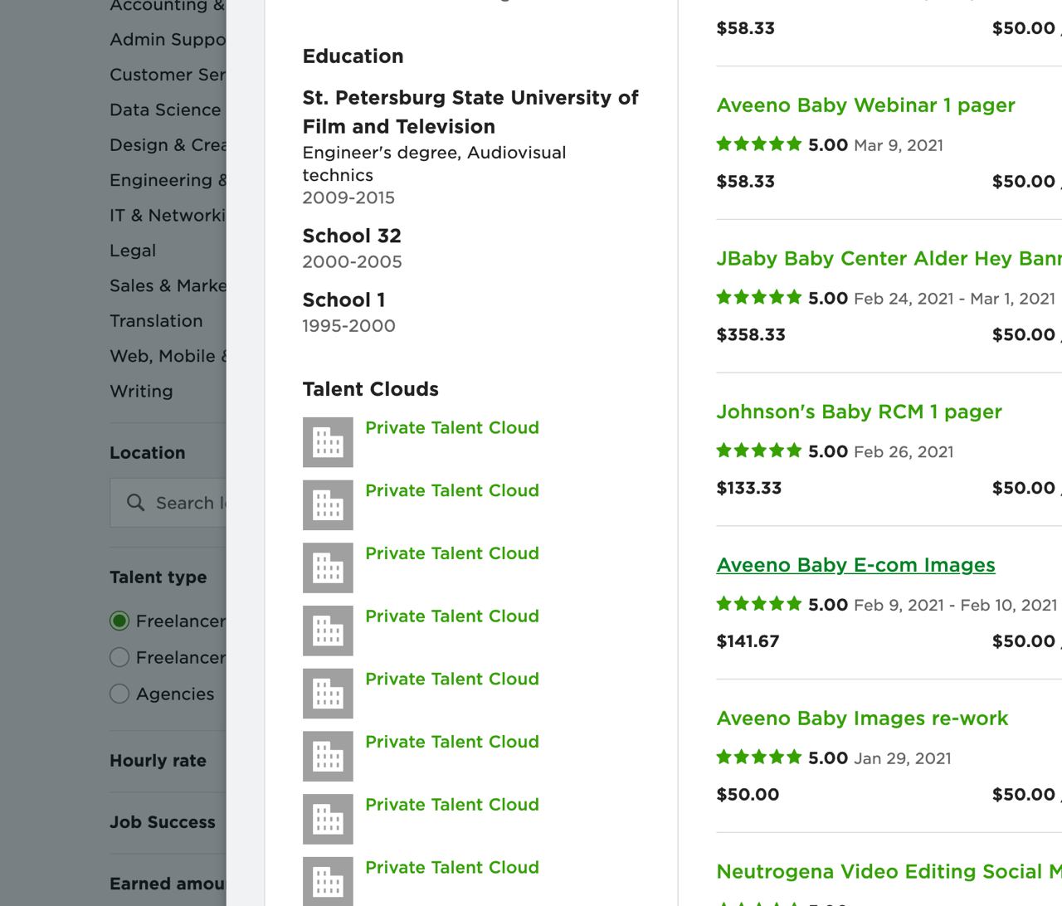This screenshot has width=1062, height=906.
Task: Open Aveeno Baby Webinar 1 pager job
Action: coord(865,105)
